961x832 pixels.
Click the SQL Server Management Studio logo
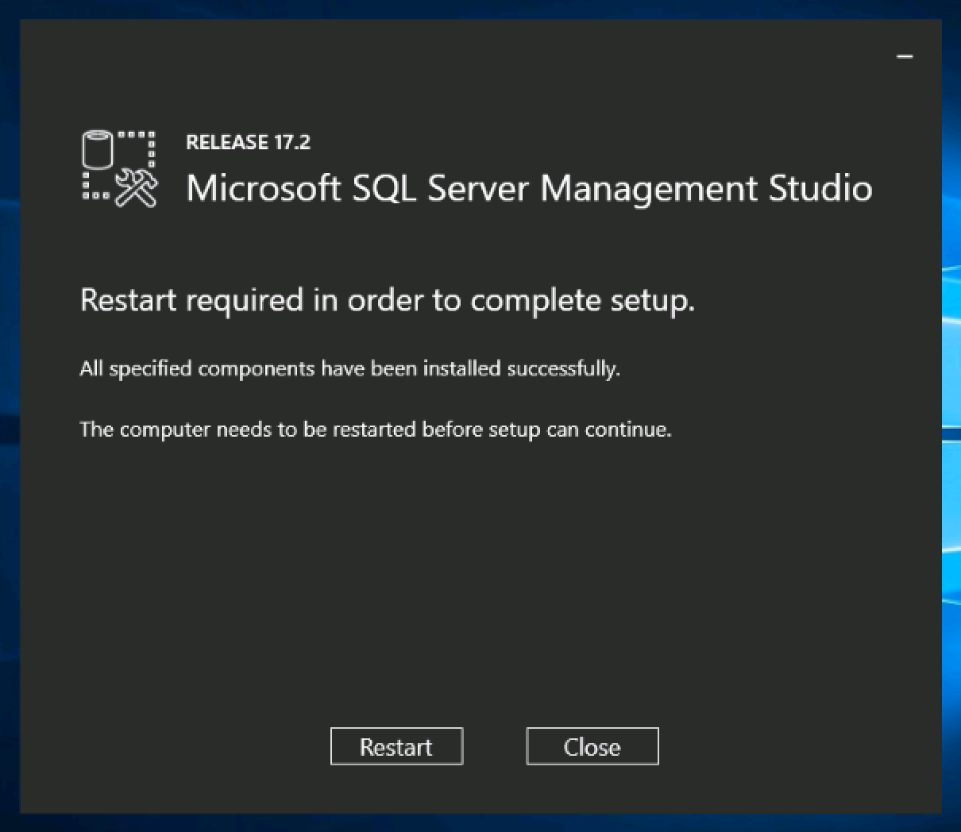pos(119,169)
